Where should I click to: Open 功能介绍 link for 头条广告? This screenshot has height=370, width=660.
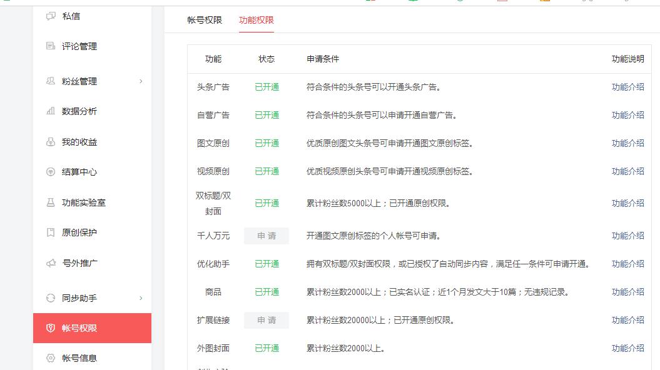point(627,87)
